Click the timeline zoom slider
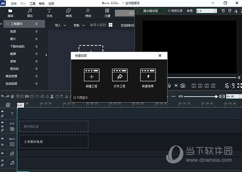Screen dimensions: 242x172 201,97
